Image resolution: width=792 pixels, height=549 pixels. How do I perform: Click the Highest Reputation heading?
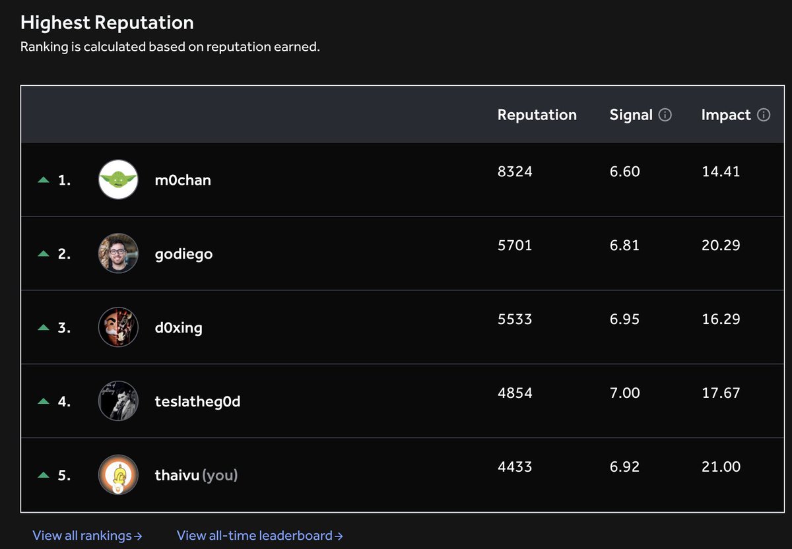point(107,22)
